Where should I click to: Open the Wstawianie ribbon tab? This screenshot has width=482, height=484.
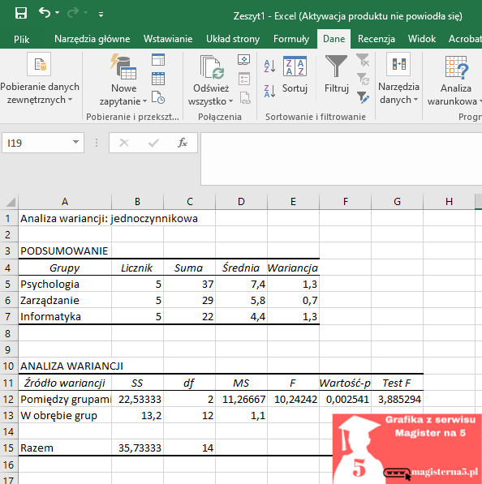coord(168,39)
